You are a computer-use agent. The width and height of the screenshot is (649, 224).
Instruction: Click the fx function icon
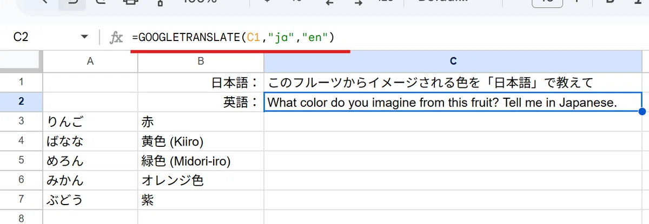pos(116,38)
